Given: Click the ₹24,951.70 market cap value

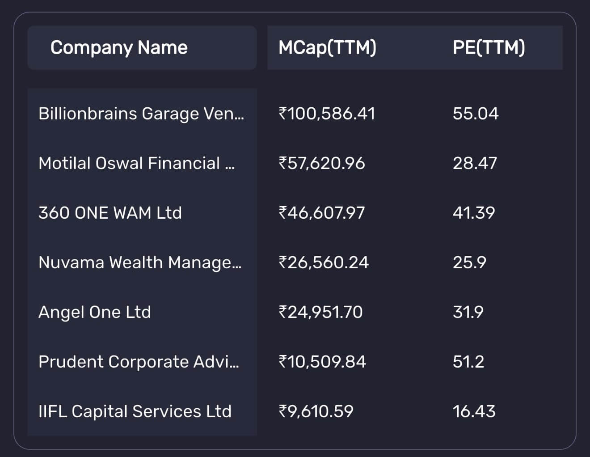Looking at the screenshot, I should click(320, 312).
